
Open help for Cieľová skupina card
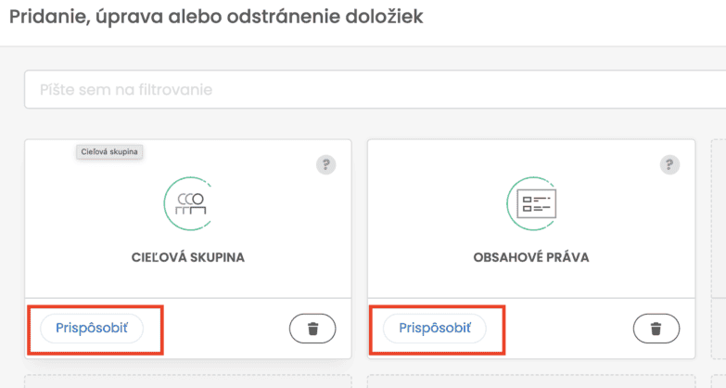pos(325,165)
